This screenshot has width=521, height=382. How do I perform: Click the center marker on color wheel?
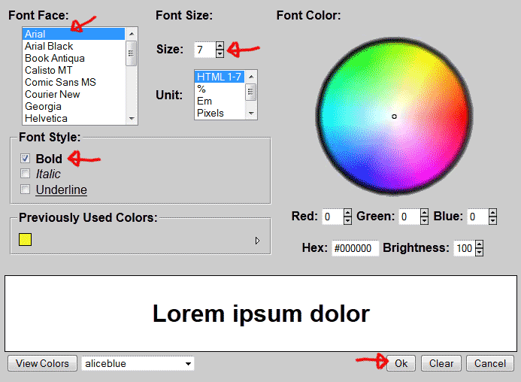point(394,116)
